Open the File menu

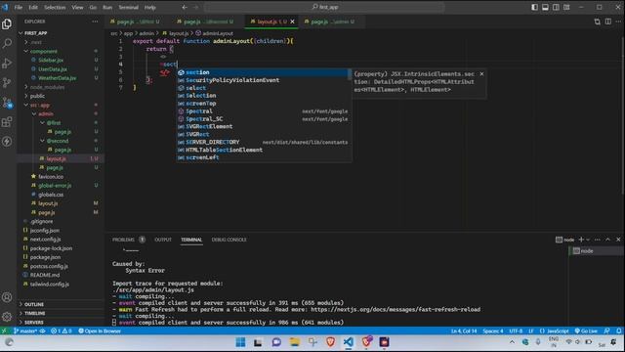click(19, 7)
